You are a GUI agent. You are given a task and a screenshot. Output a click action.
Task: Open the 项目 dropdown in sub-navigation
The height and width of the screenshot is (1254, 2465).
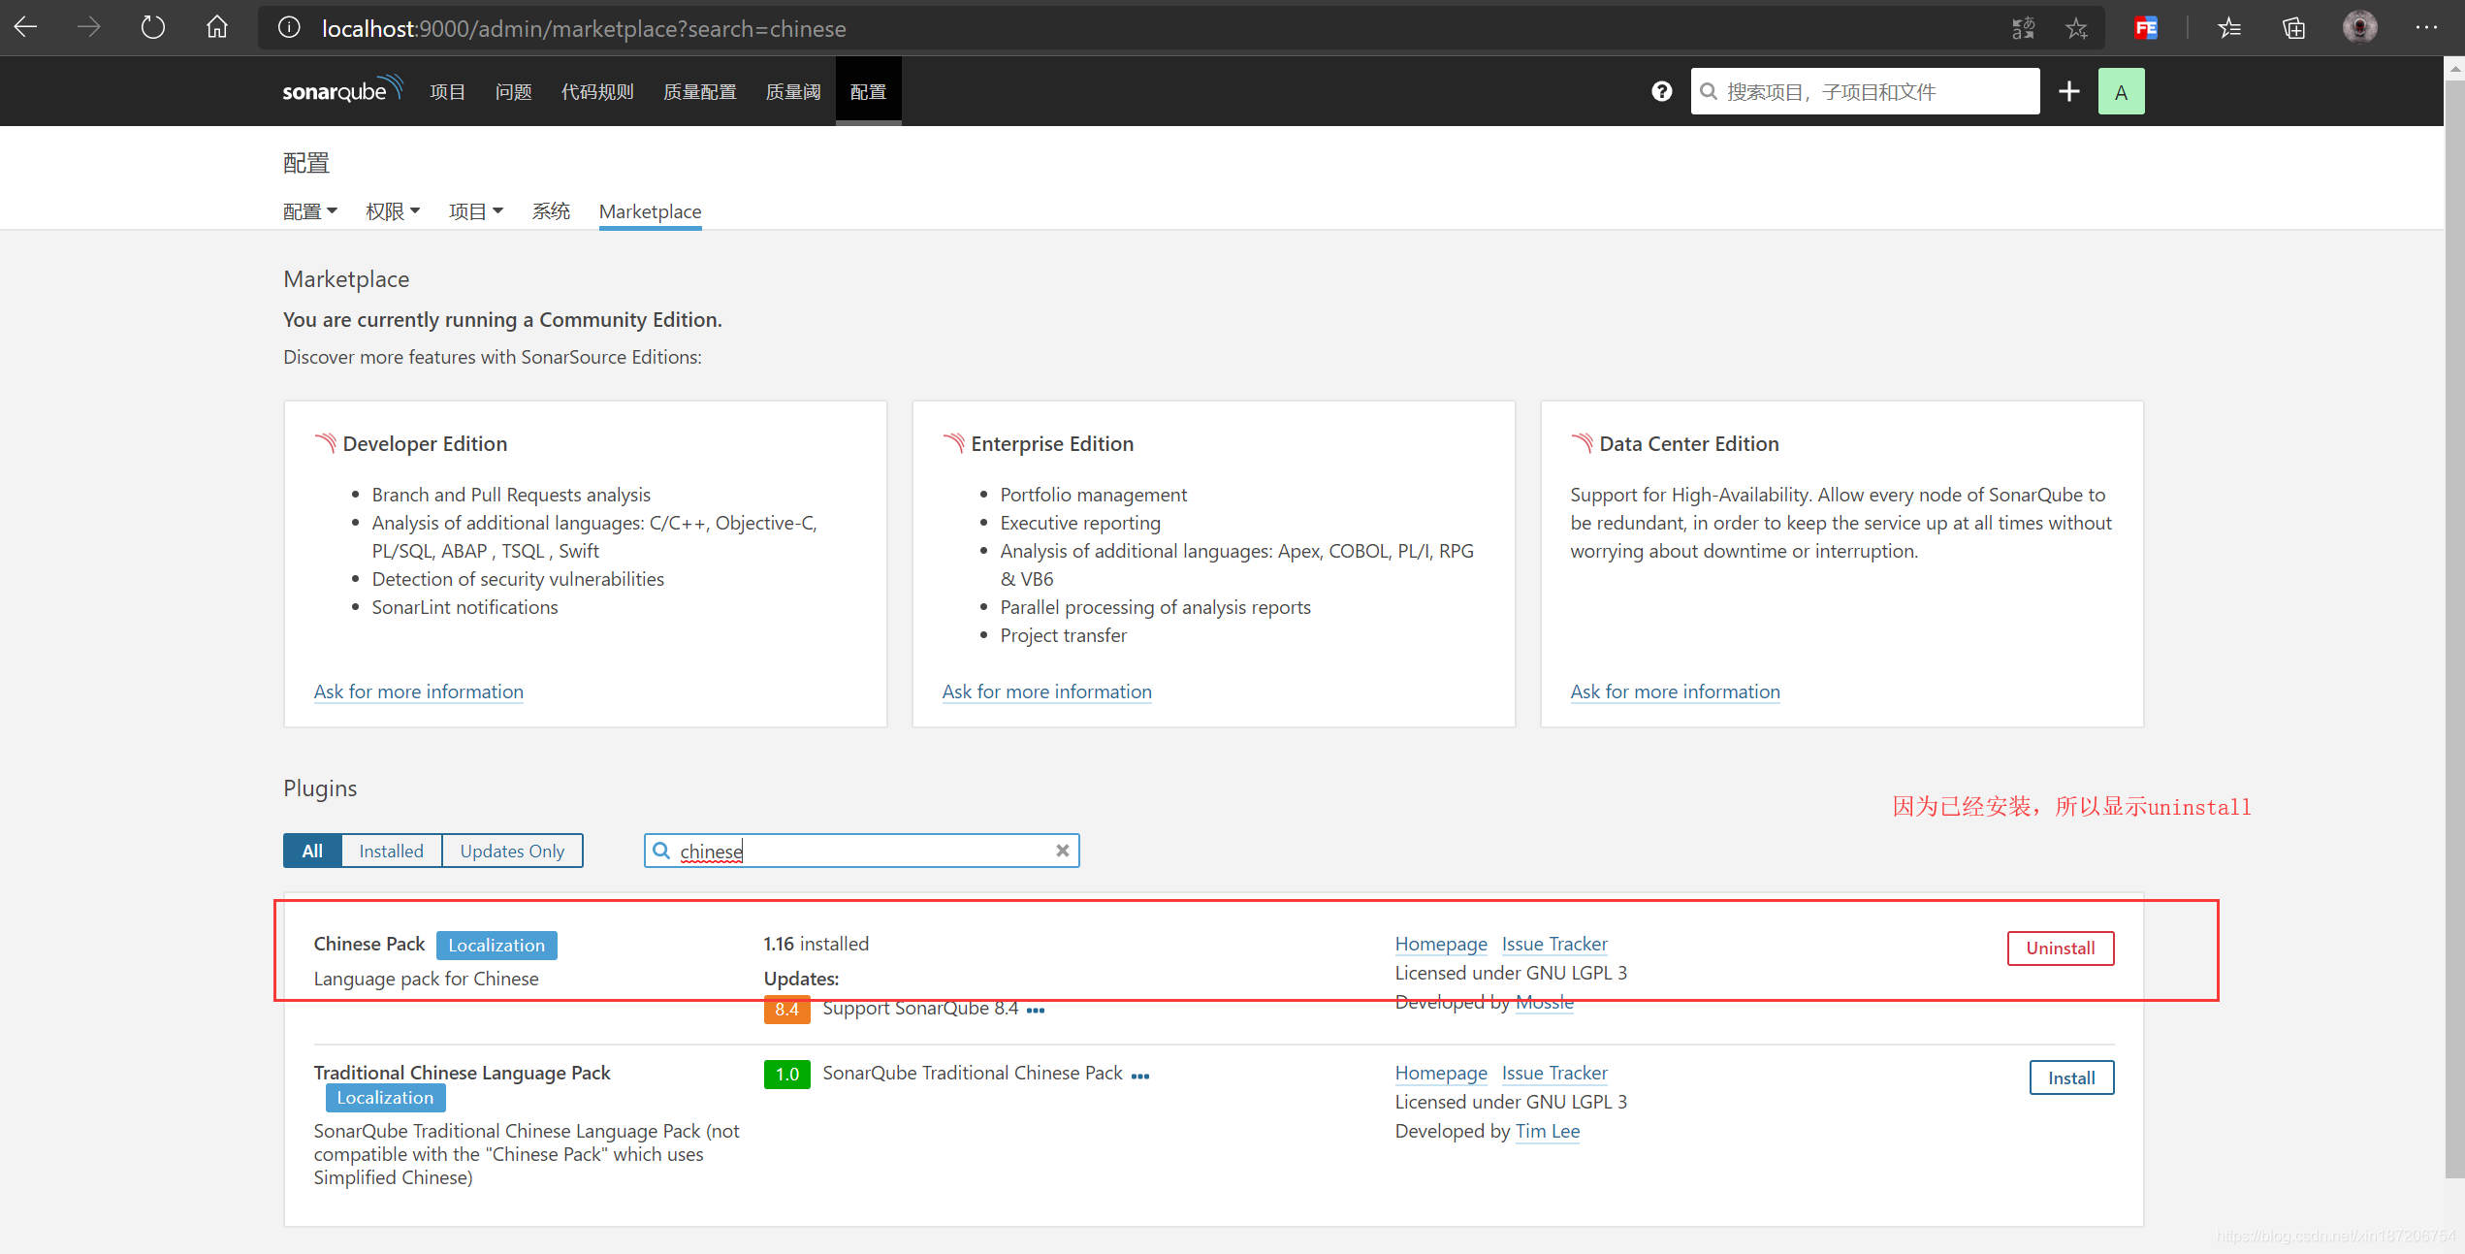476,211
